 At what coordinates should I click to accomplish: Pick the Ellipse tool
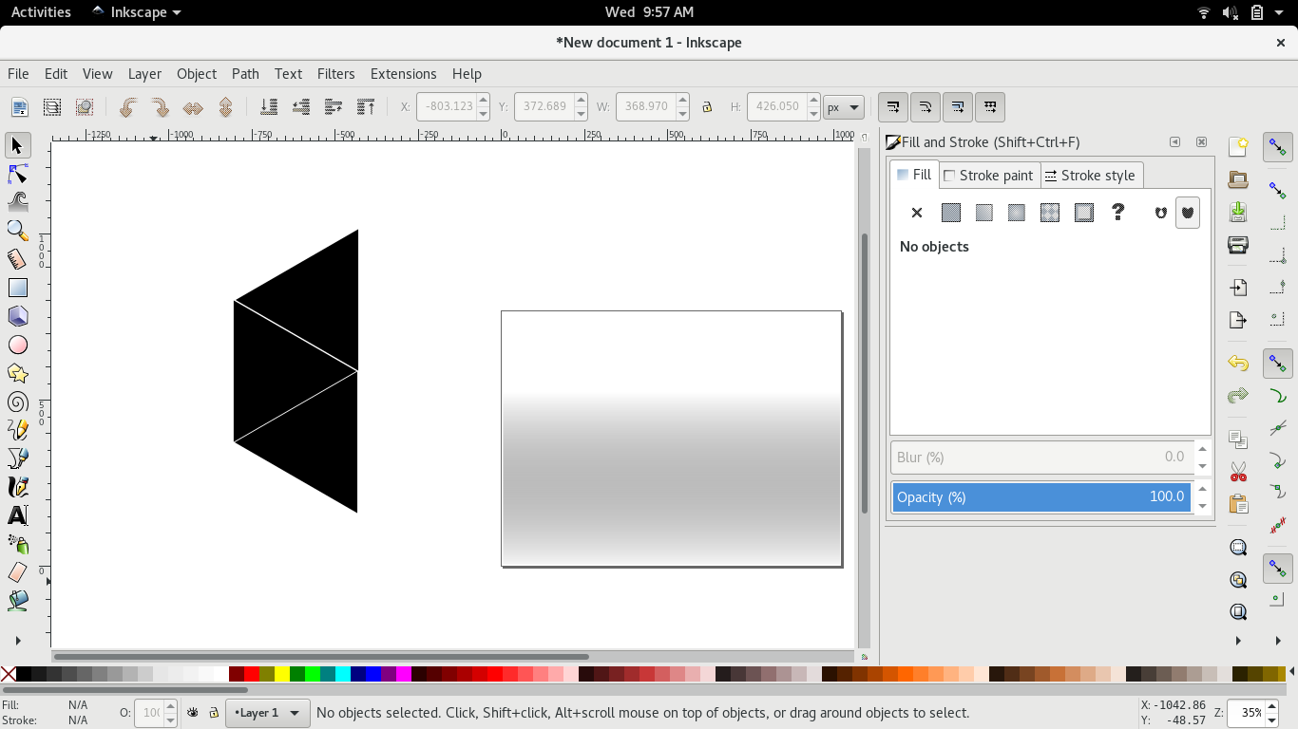click(x=18, y=345)
